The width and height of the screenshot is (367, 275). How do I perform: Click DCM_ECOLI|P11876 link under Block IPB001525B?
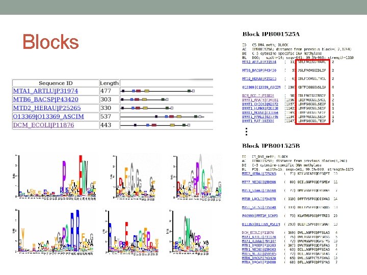pyautogui.click(x=258, y=232)
